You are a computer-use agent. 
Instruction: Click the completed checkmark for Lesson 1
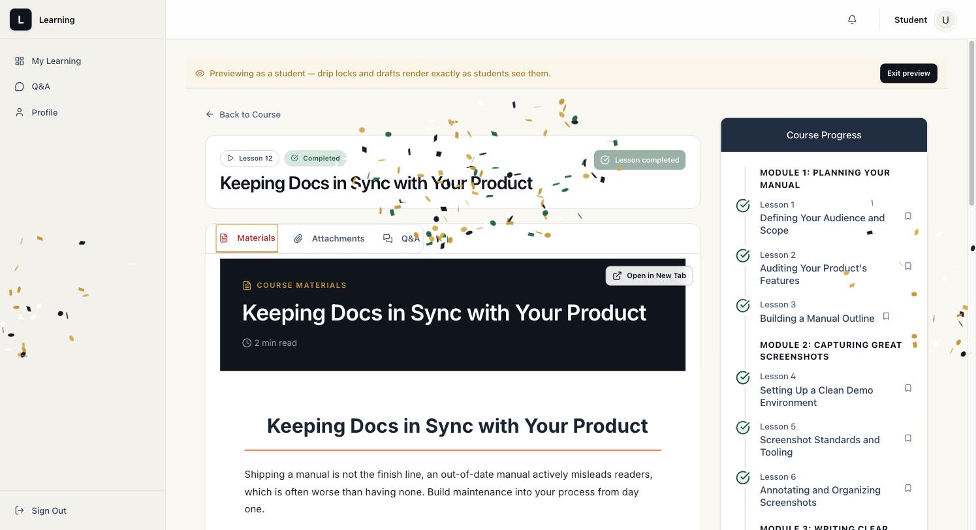click(x=743, y=206)
